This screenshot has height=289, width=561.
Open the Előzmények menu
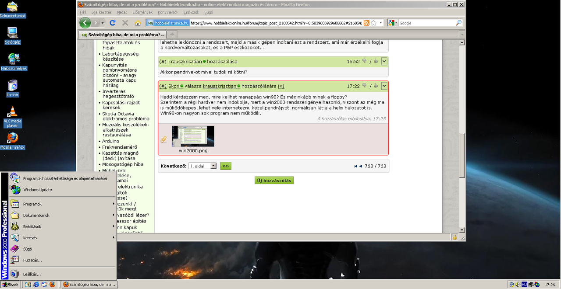pyautogui.click(x=142, y=12)
